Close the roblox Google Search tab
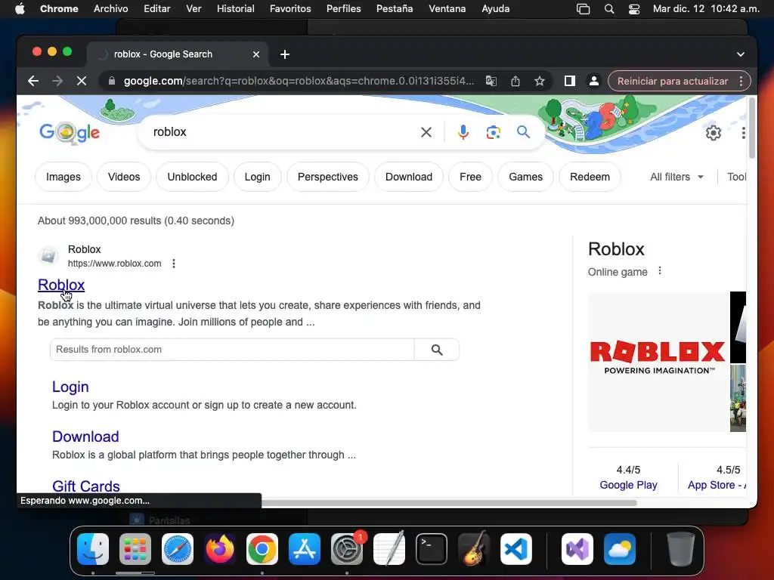774x580 pixels. (x=256, y=54)
